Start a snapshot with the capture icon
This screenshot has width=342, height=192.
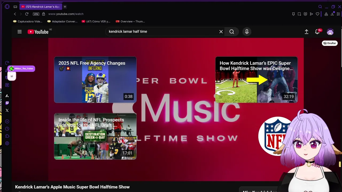point(299,14)
